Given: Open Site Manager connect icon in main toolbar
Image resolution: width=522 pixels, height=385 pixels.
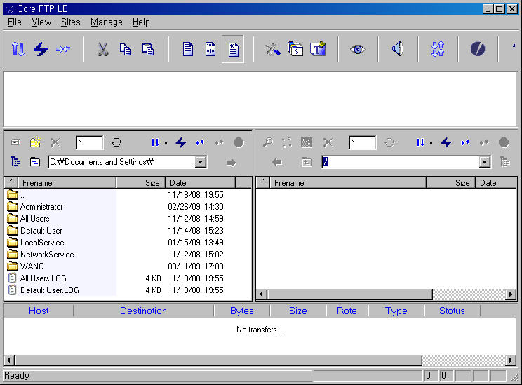Looking at the screenshot, I should [x=18, y=49].
